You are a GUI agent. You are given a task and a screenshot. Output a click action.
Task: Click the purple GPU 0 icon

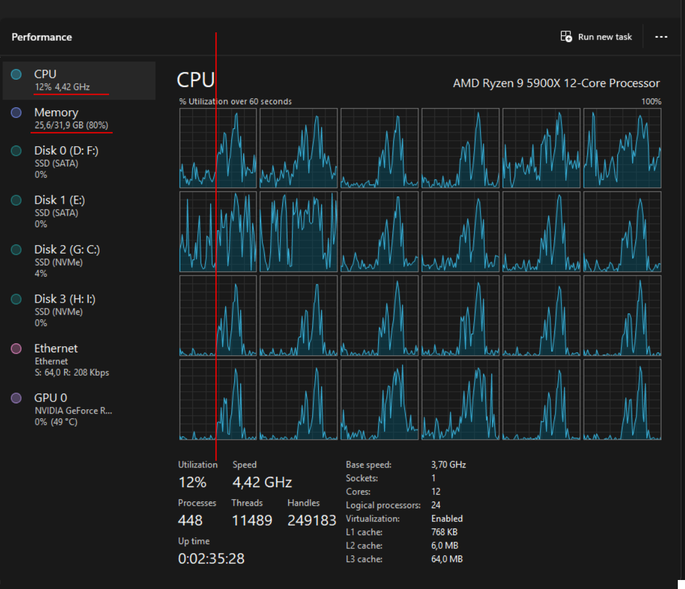[x=16, y=398]
